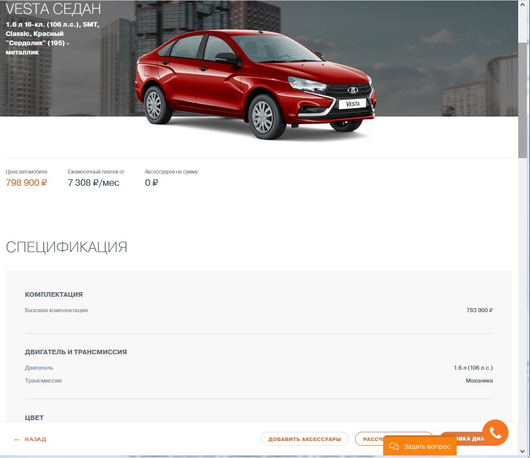The image size is (530, 458).
Task: Click monthly payment '7 308 ₽/мес'
Action: click(93, 183)
